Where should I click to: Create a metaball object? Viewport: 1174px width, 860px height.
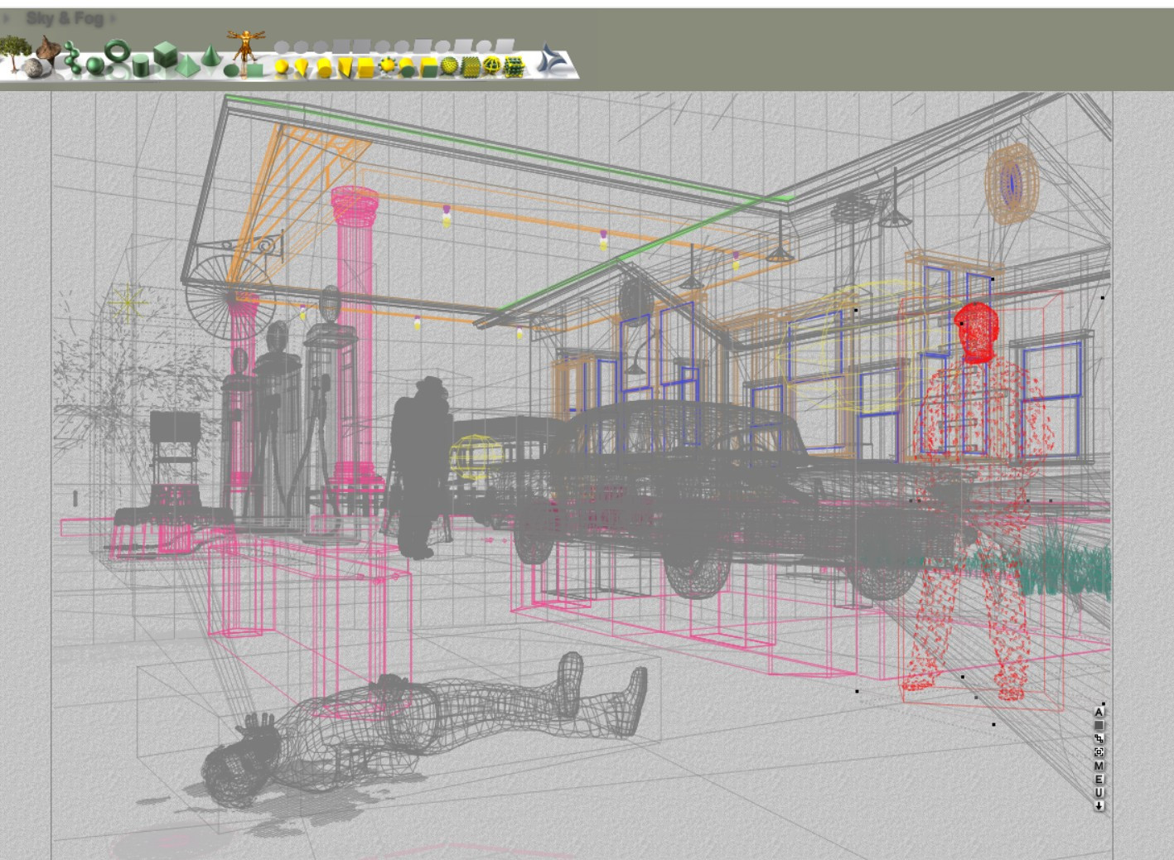73,58
